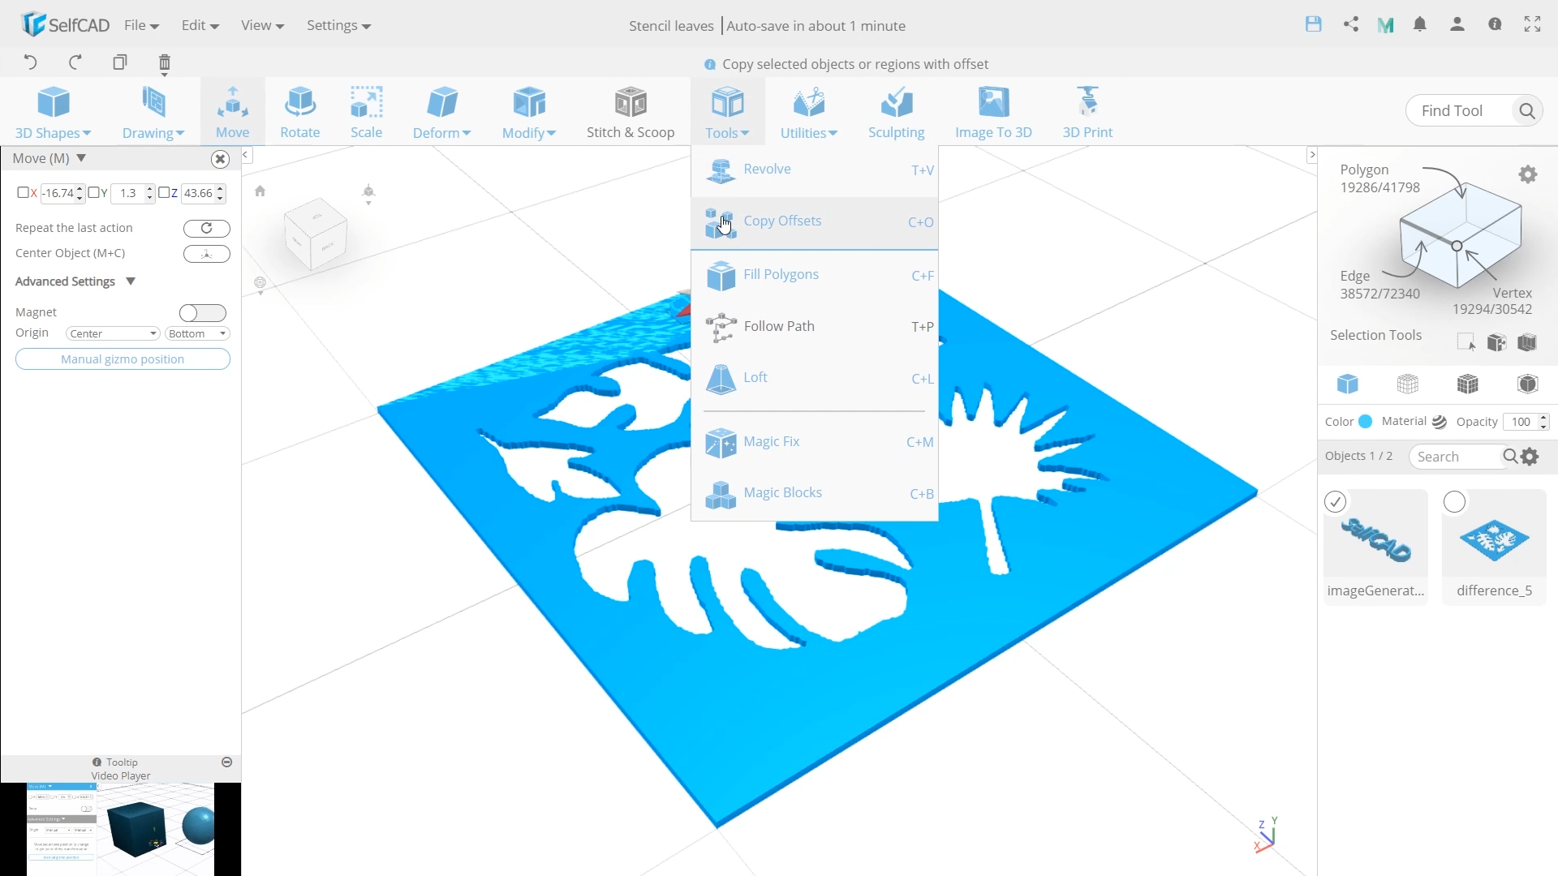Open the Settings menu
This screenshot has width=1558, height=876.
click(338, 25)
